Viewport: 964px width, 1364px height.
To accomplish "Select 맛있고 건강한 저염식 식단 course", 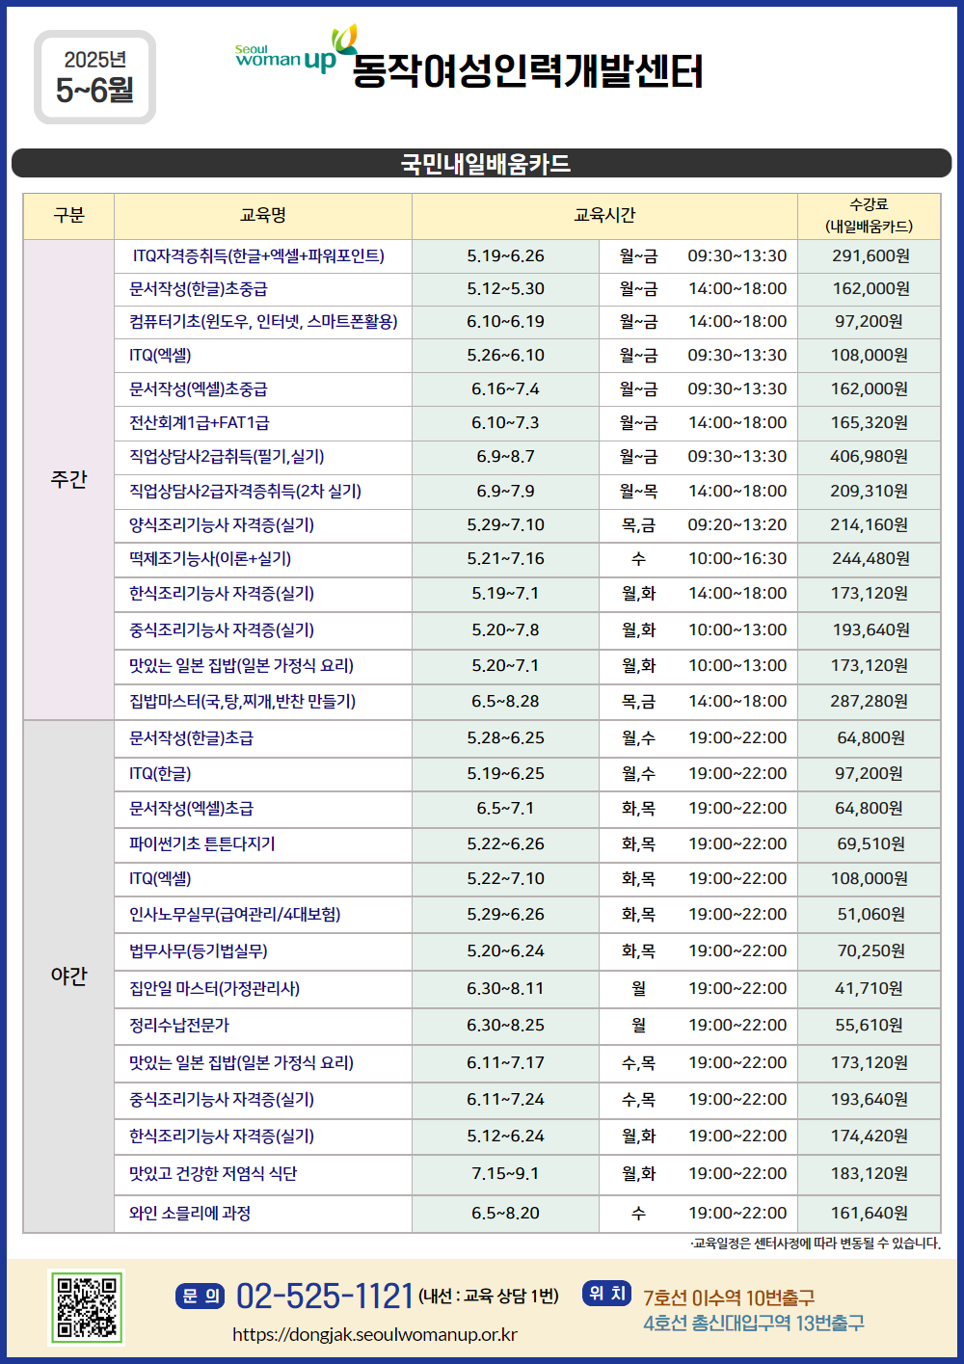I will (x=213, y=1174).
